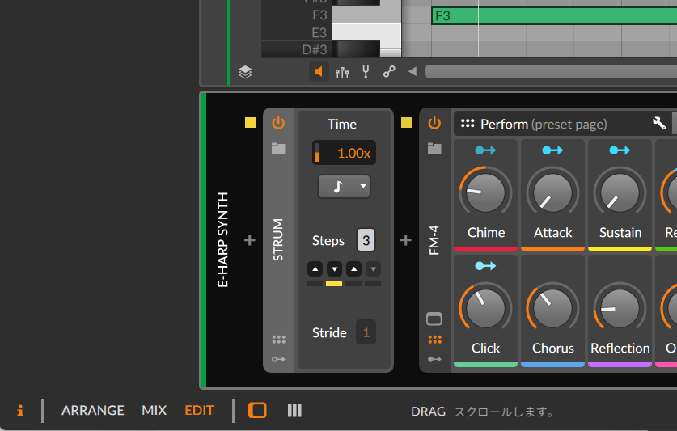Click the STRUM device title
The width and height of the screenshot is (677, 431).
[x=278, y=239]
